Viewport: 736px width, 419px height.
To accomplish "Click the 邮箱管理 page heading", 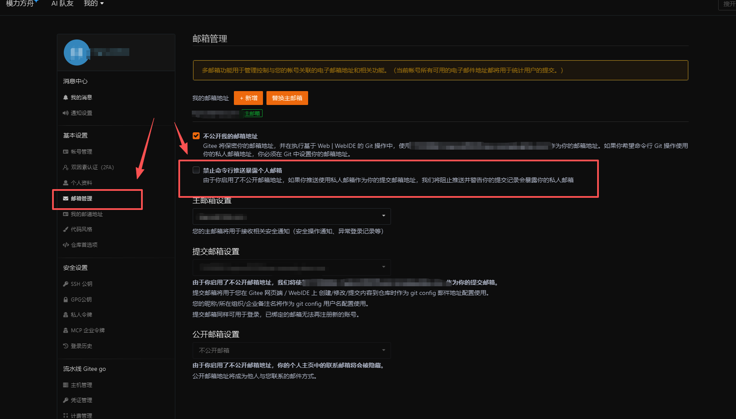I will point(210,39).
